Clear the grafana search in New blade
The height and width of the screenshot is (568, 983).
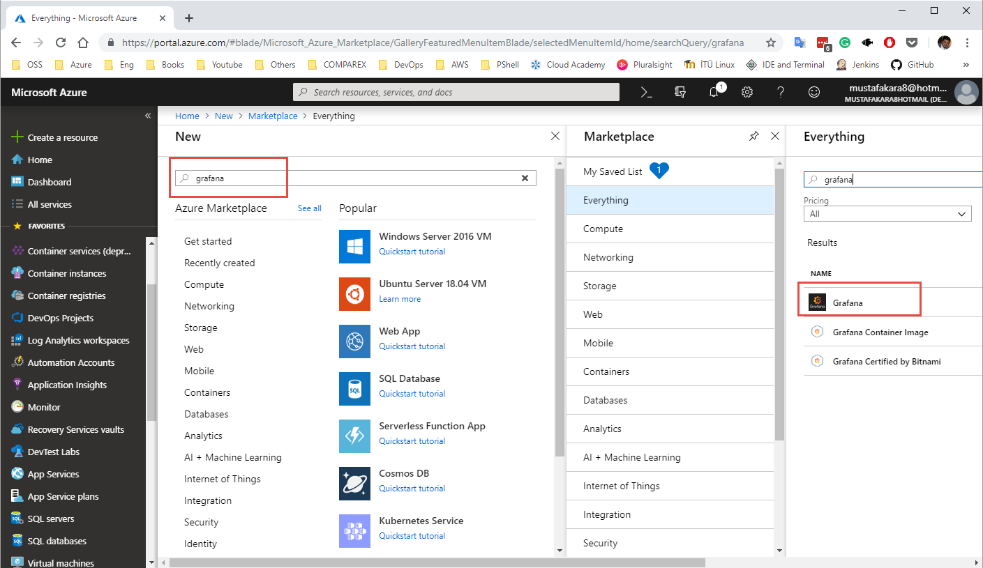point(525,178)
